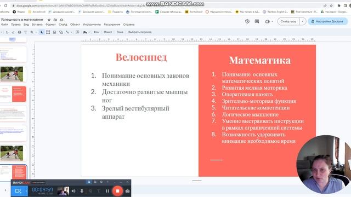Click the Фон background button

coord(97,32)
